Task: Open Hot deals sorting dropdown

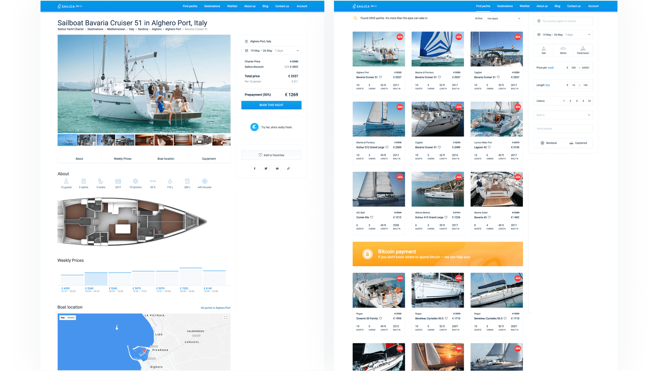Action: [x=504, y=19]
